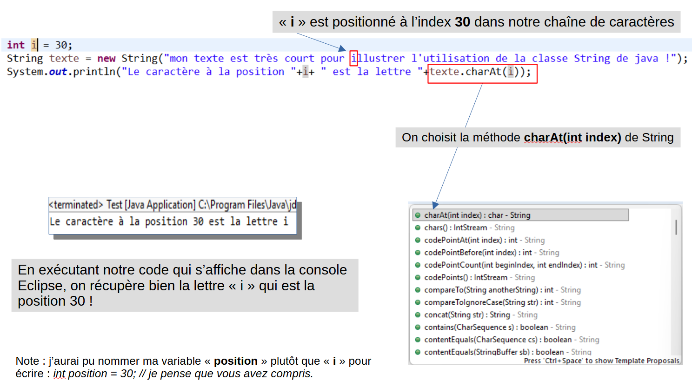The width and height of the screenshot is (692, 388).
Task: Click the green icon next to chars()
Action: point(418,228)
